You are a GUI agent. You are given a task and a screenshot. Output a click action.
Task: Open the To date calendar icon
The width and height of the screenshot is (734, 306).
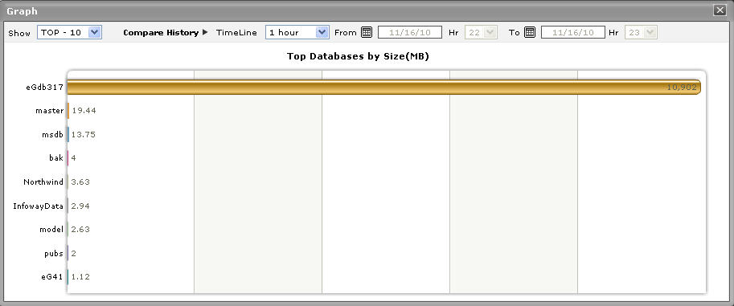(530, 32)
